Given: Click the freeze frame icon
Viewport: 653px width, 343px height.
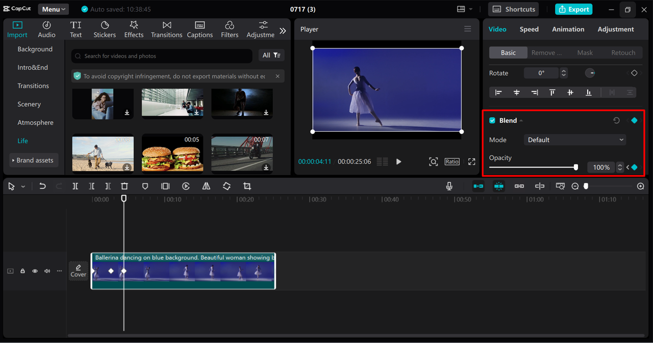Looking at the screenshot, I should tap(165, 186).
